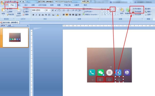Screen dimensions: 155x96
Task: Click the Increase Indent icon
Action: [76, 10]
